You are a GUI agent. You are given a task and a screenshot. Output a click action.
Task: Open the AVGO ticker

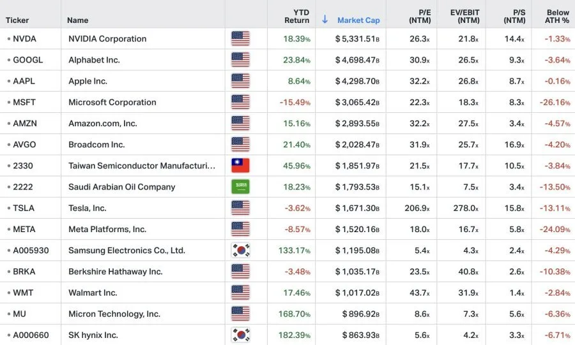pos(24,145)
